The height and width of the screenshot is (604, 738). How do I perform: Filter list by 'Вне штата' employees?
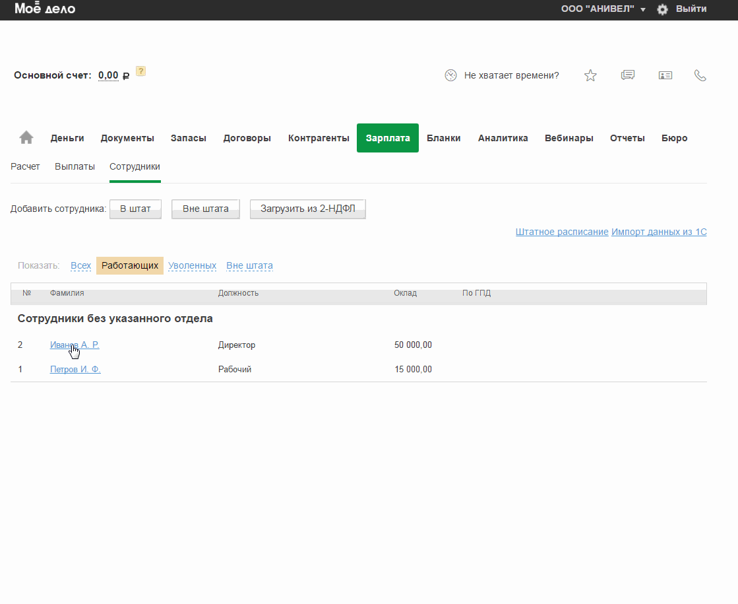pos(249,265)
